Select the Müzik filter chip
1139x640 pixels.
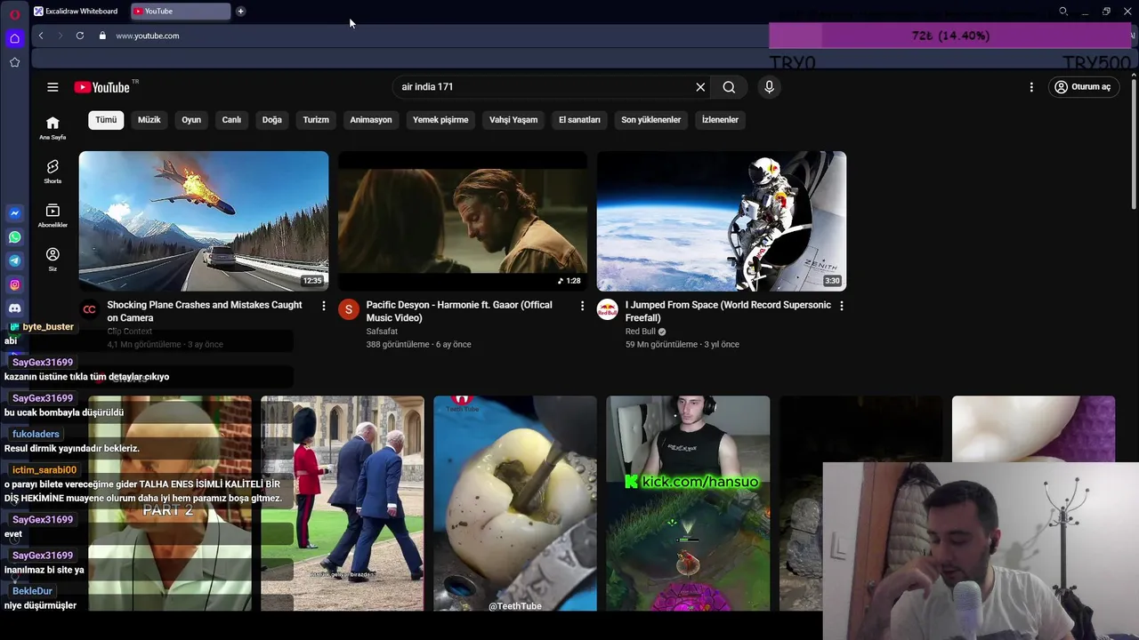149,120
